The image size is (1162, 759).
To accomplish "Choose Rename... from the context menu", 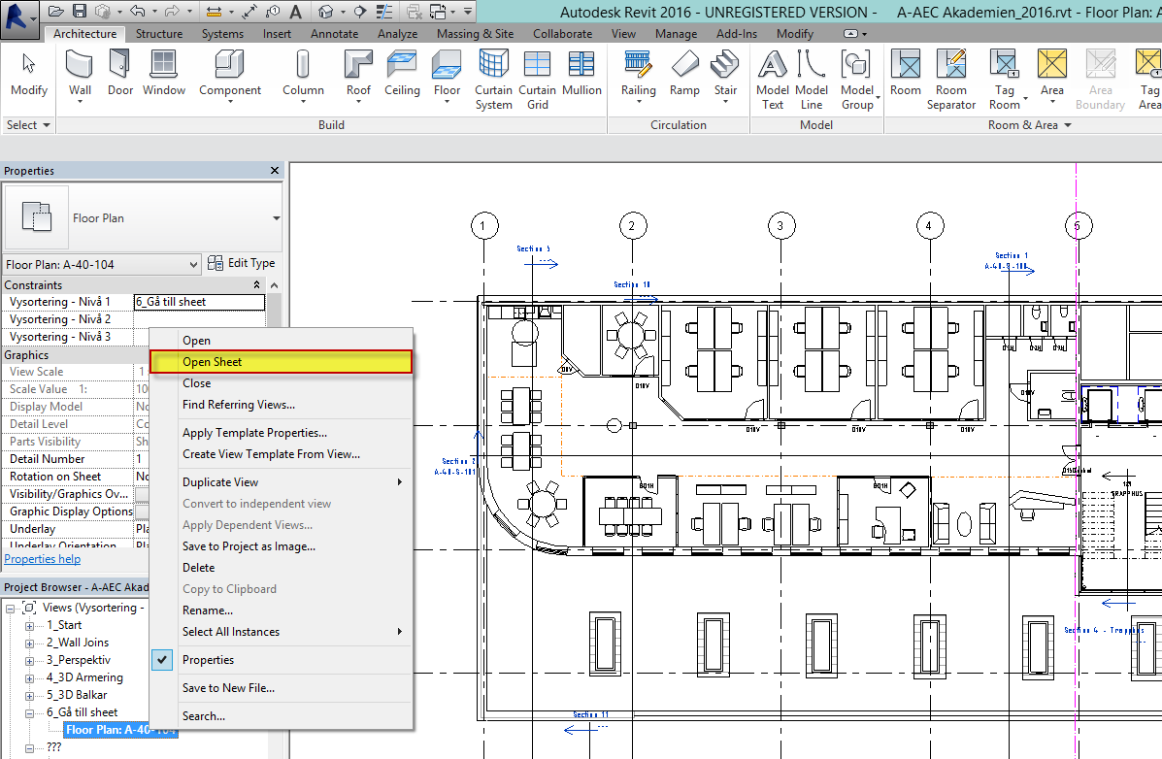I will pyautogui.click(x=282, y=610).
